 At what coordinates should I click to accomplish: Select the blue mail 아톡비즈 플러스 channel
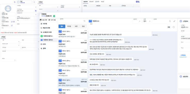pyautogui.click(x=48, y=40)
